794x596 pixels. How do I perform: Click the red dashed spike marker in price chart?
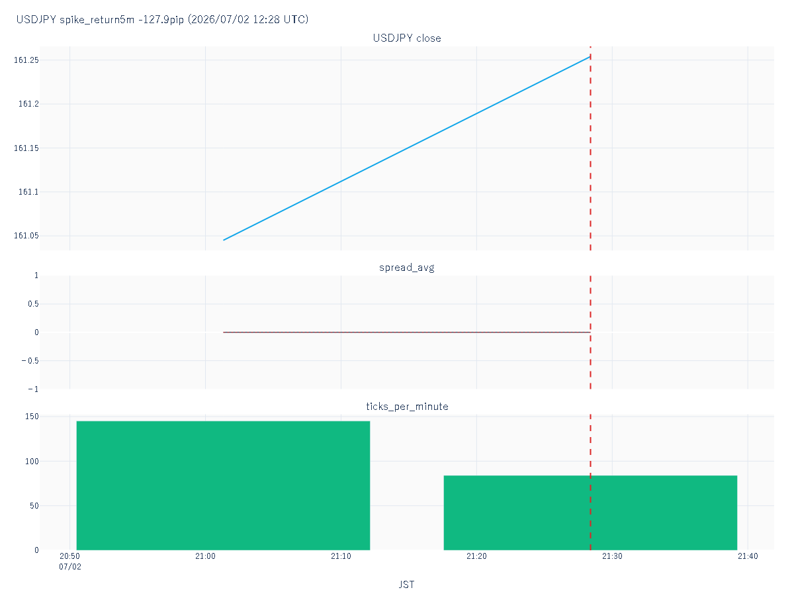pyautogui.click(x=590, y=148)
